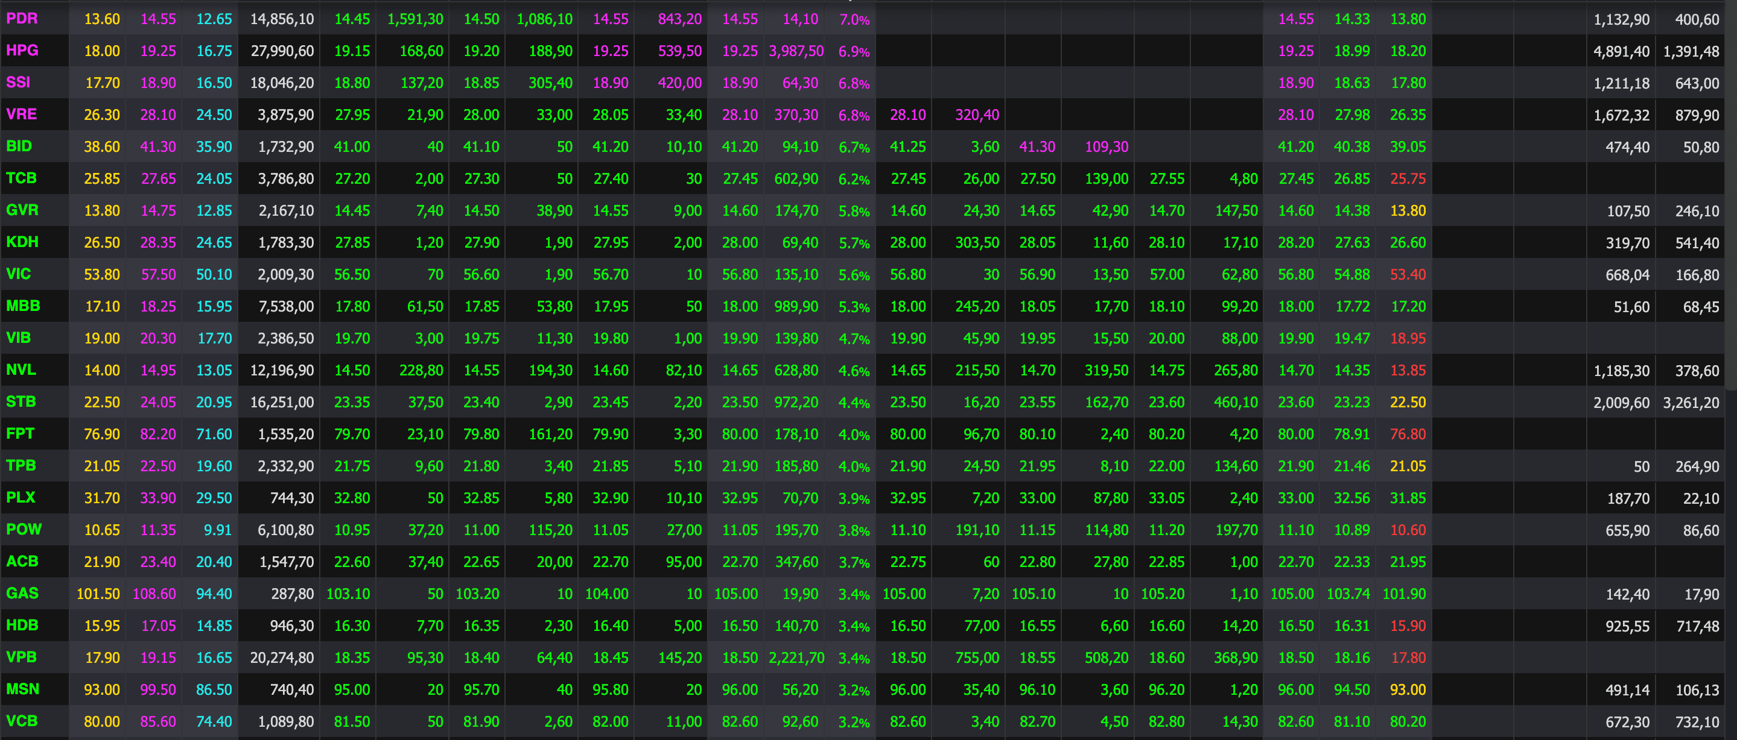Click the GAS ticker symbol
1737x740 pixels.
[x=22, y=593]
